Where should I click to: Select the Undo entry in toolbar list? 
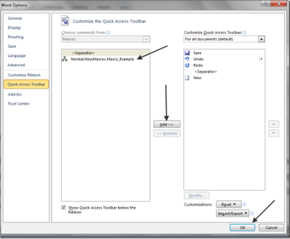click(224, 59)
